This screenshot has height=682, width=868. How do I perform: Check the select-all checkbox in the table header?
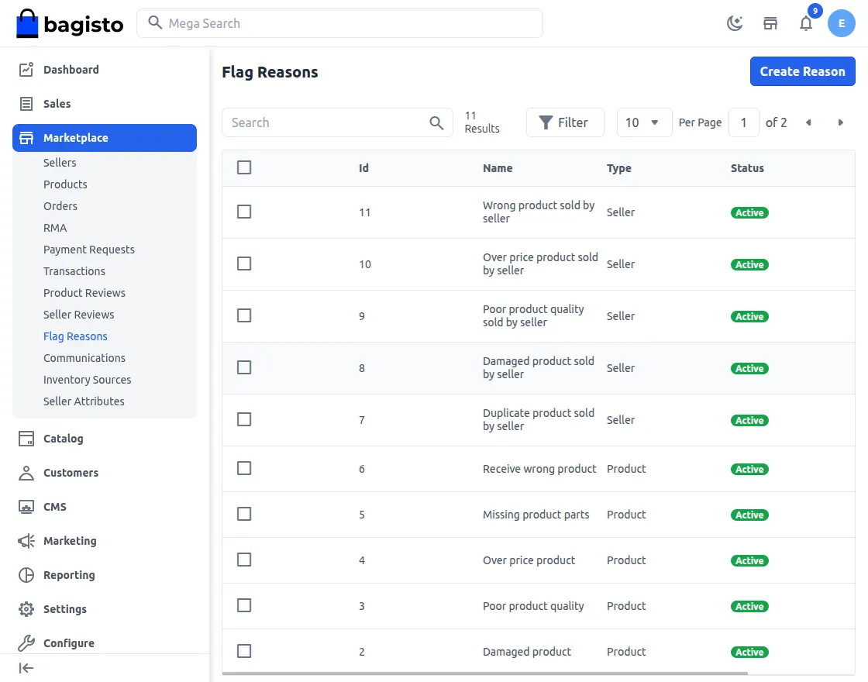pos(244,167)
